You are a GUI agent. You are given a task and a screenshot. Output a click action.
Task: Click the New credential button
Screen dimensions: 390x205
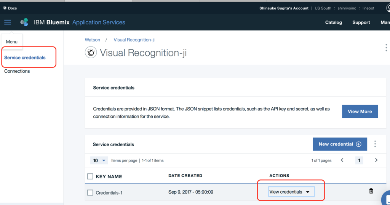coord(340,144)
